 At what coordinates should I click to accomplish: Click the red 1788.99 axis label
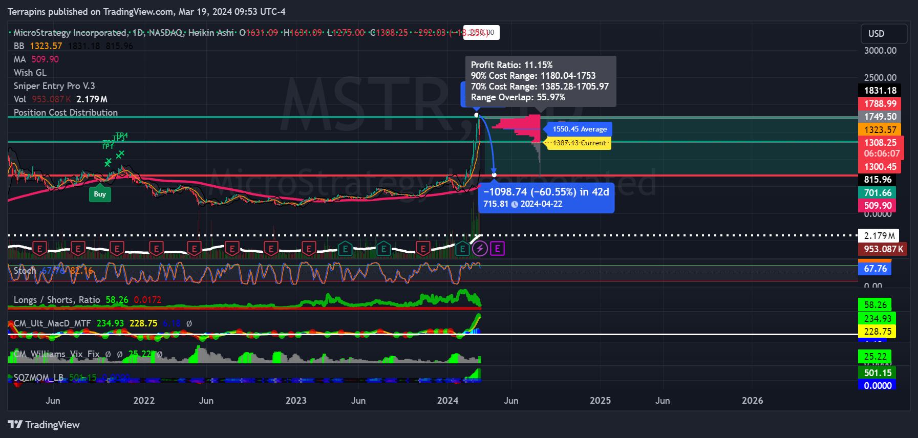pos(880,104)
